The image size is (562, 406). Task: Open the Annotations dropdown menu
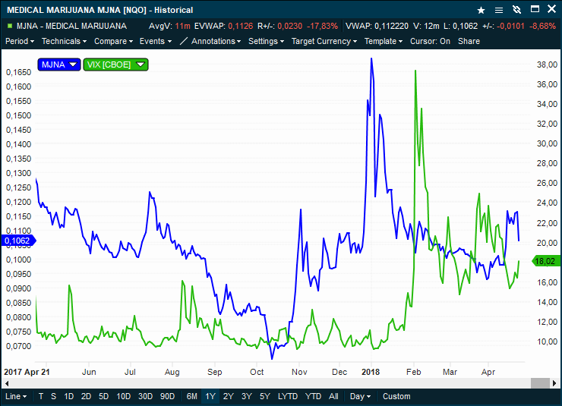216,41
